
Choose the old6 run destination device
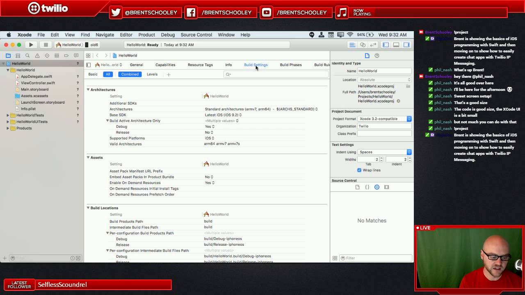point(92,45)
